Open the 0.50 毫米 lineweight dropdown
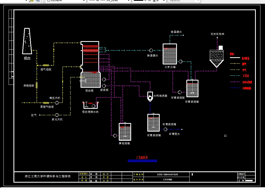Image resolution: width=265 pixels, height=188 pixels. pyautogui.click(x=149, y=1)
